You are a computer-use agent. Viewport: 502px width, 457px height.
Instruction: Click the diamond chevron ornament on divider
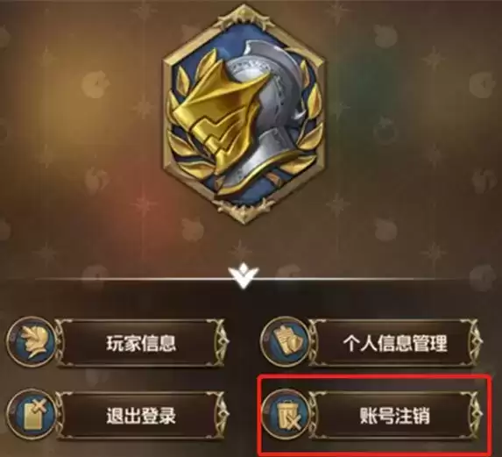coord(244,275)
